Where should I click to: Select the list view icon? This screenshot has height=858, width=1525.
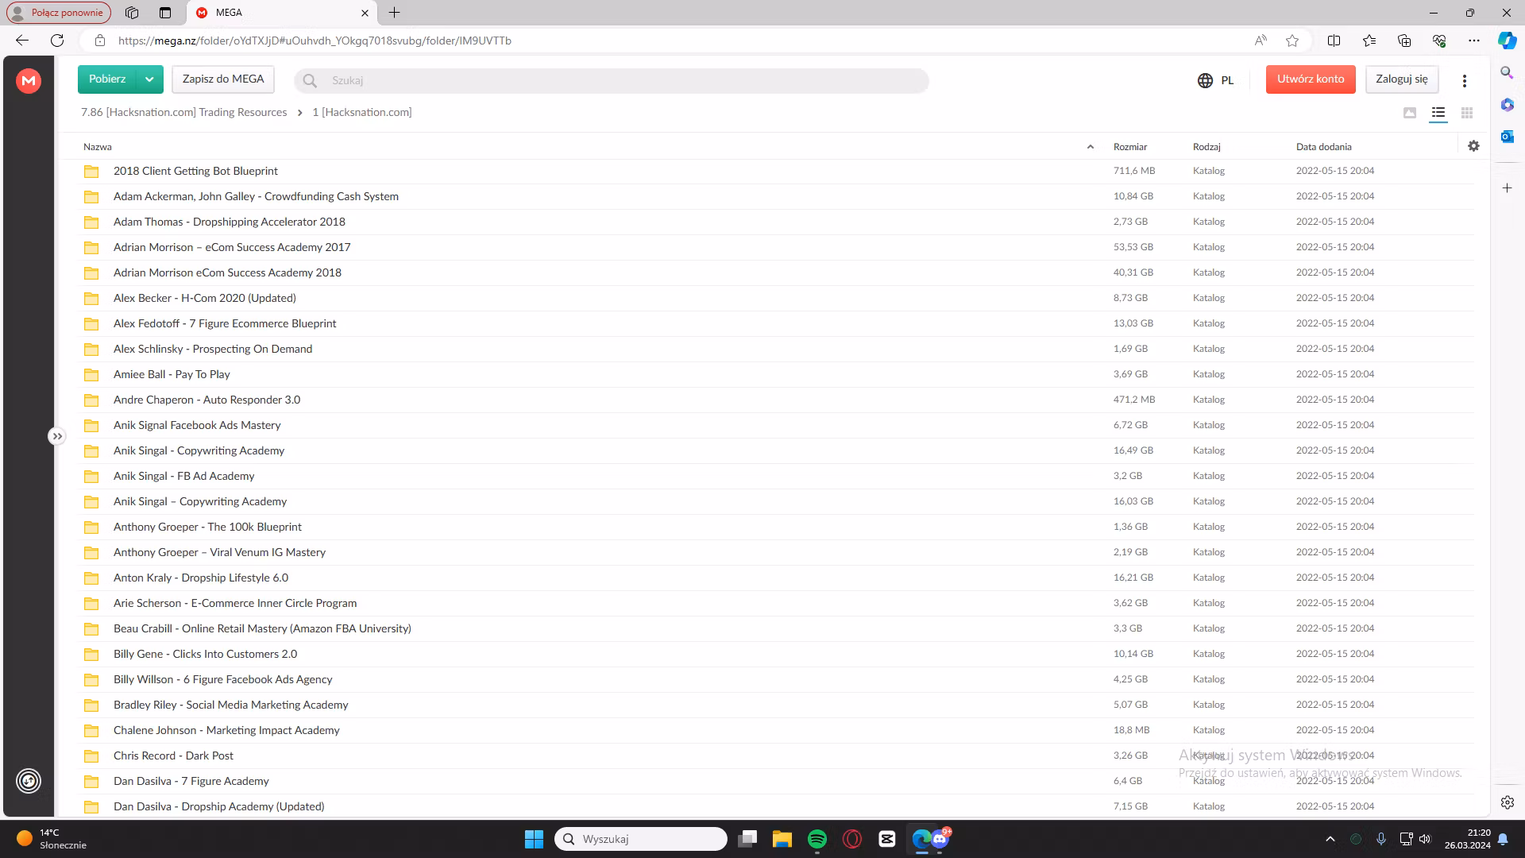(x=1438, y=113)
